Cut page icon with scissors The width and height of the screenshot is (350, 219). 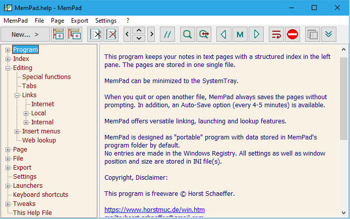pyautogui.click(x=95, y=34)
